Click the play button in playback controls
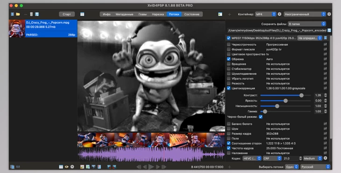The image size is (341, 173). [151, 167]
